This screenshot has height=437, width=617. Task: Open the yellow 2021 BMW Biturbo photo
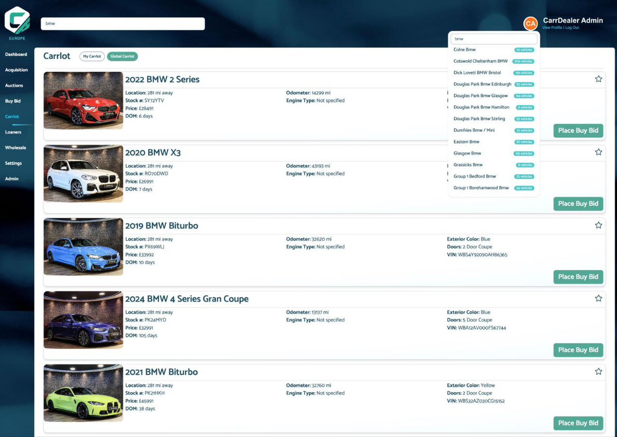(x=83, y=393)
